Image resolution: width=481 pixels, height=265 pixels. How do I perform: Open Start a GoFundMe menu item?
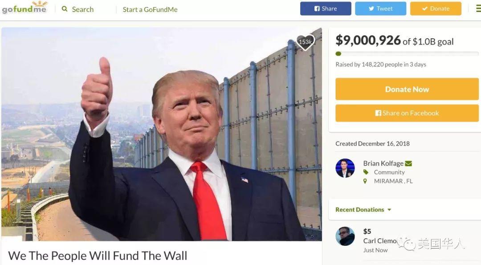[150, 9]
